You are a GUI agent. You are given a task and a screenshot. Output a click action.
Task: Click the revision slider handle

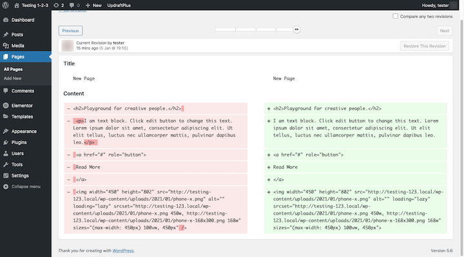pyautogui.click(x=296, y=29)
